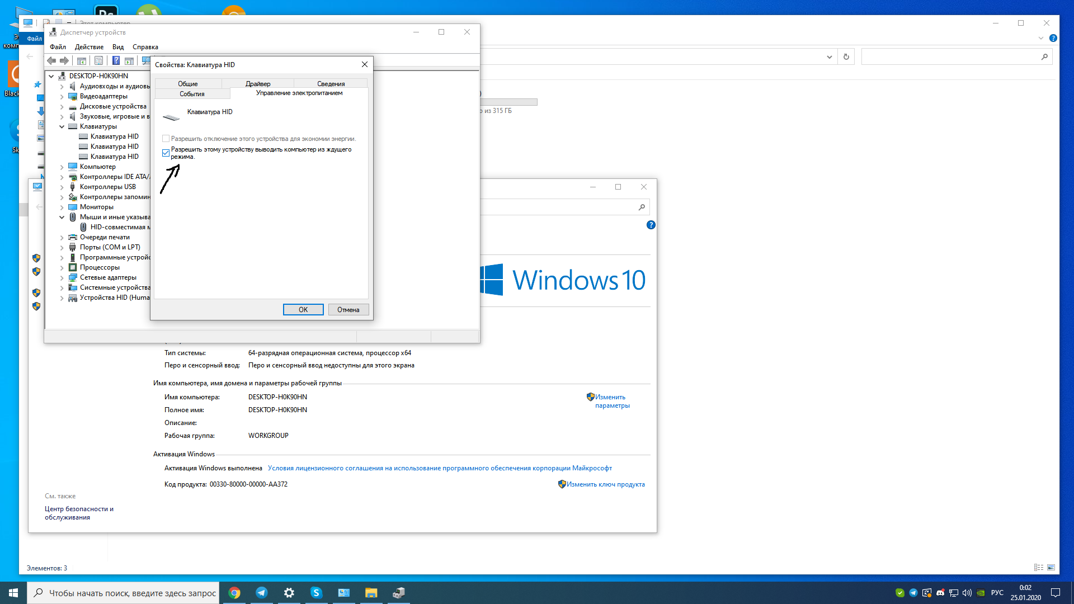Click the network tray icon
The image size is (1074, 604).
coord(954,593)
